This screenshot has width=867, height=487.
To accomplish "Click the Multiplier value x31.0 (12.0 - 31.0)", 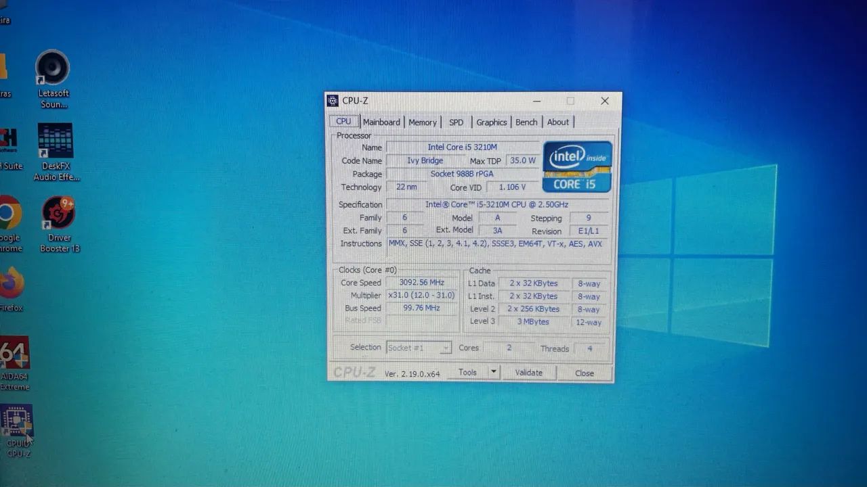I will pyautogui.click(x=422, y=296).
